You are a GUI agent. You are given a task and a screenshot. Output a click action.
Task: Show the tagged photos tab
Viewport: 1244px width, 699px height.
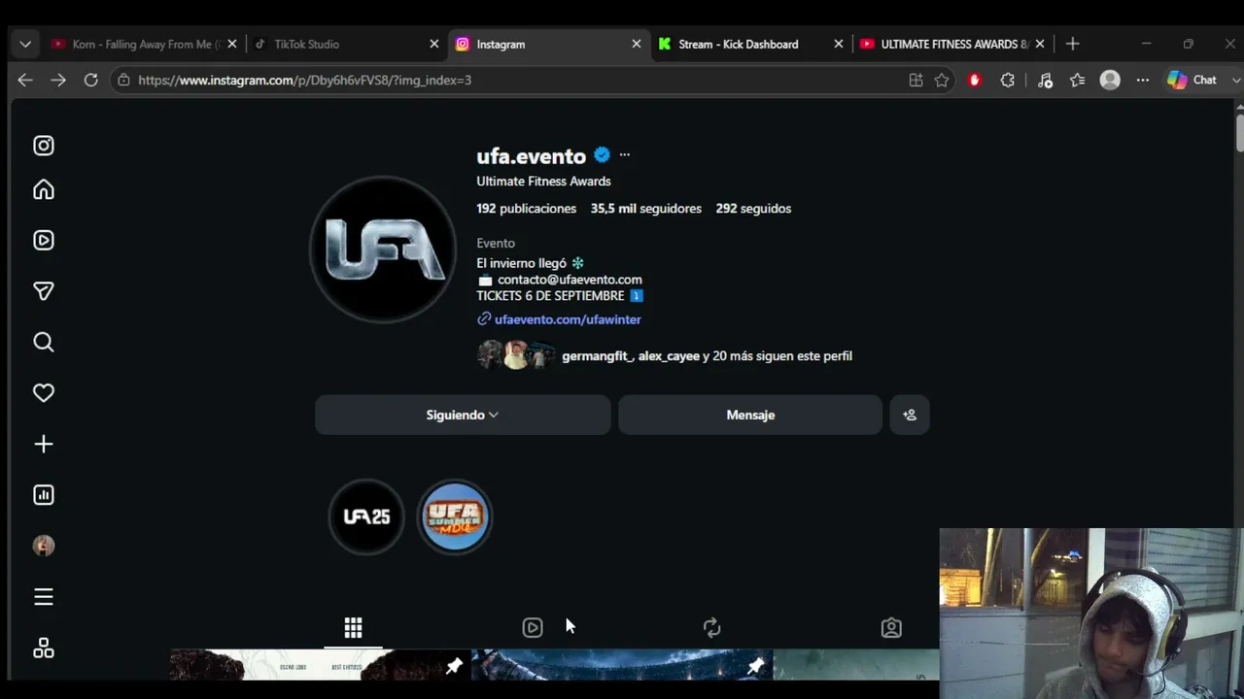pos(891,628)
